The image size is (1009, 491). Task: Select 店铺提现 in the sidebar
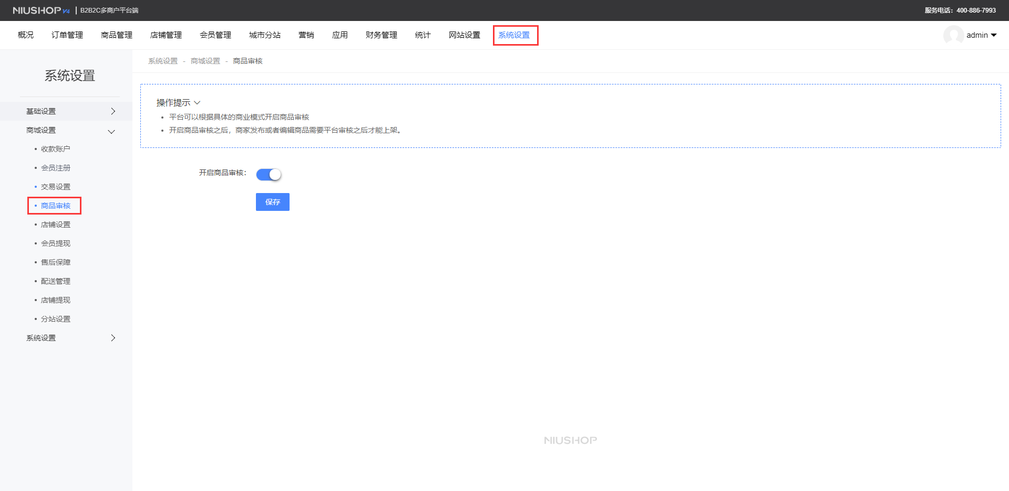click(x=56, y=300)
